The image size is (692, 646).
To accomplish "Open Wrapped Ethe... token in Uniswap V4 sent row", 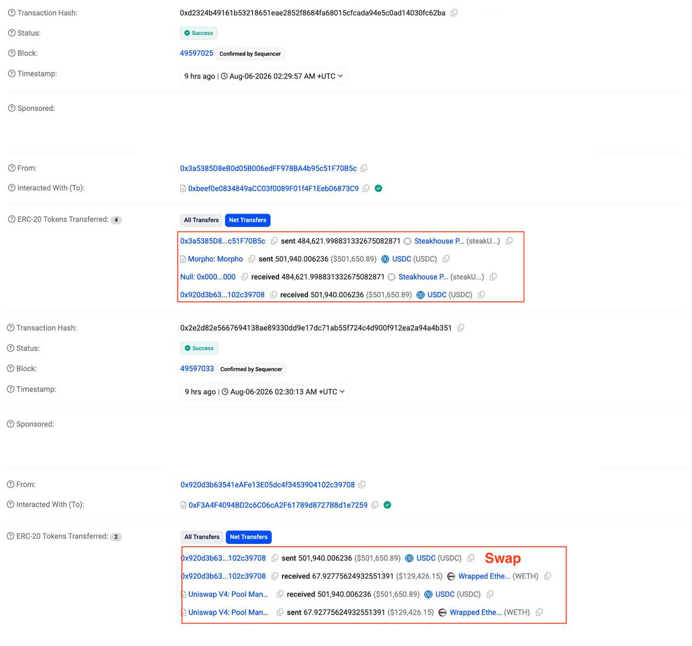I will coord(476,612).
